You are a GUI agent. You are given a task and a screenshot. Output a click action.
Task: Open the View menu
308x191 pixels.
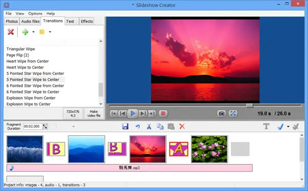pyautogui.click(x=20, y=13)
